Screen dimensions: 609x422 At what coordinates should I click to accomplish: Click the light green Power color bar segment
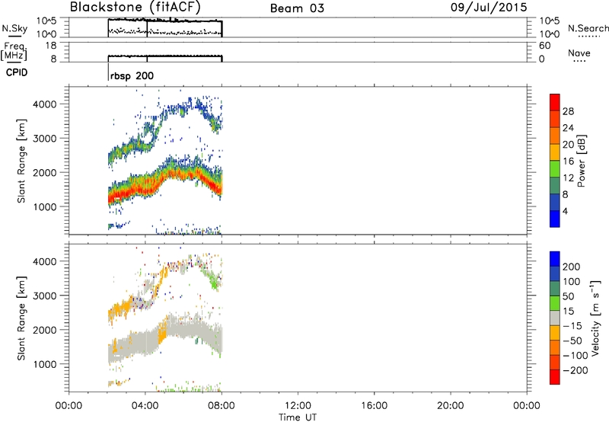(555, 169)
